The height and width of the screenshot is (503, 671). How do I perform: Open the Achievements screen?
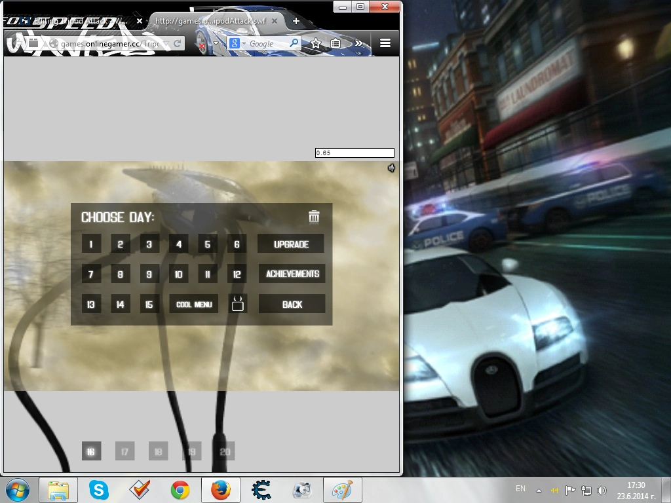(x=292, y=274)
